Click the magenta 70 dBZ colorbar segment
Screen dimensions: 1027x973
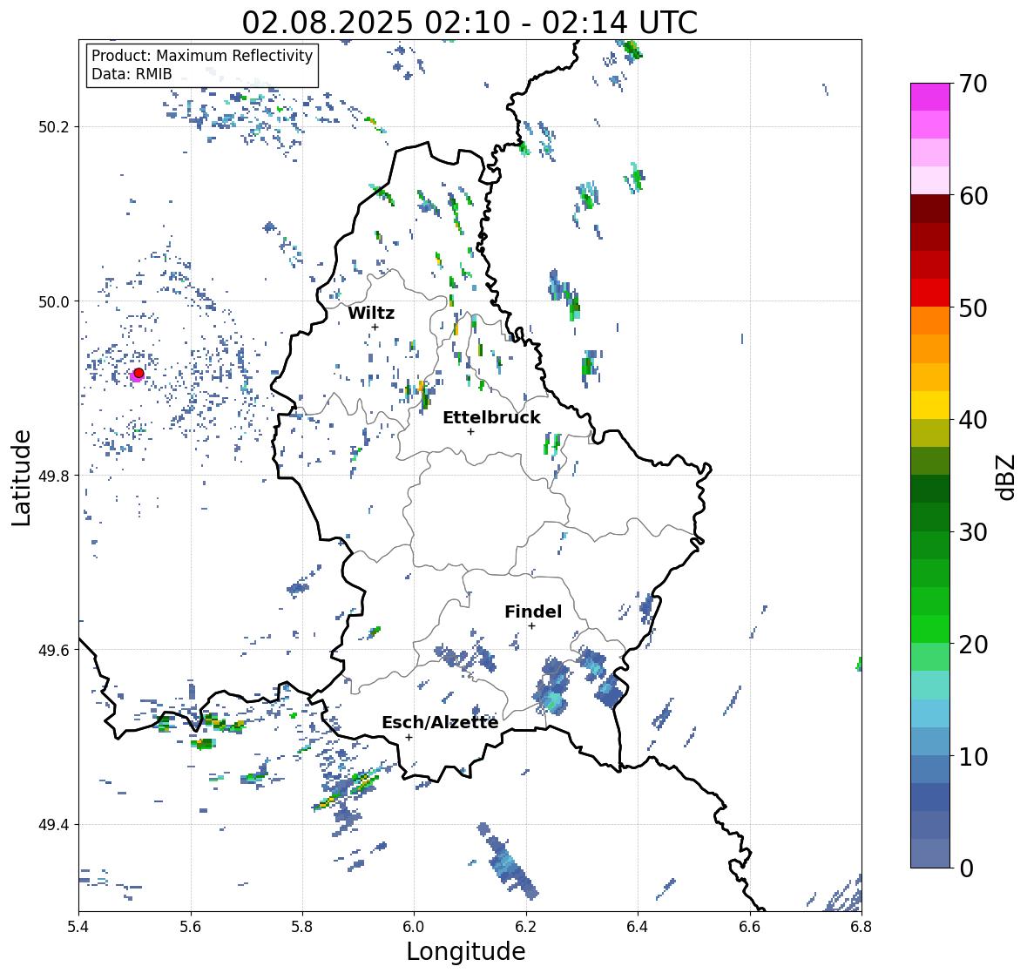930,97
